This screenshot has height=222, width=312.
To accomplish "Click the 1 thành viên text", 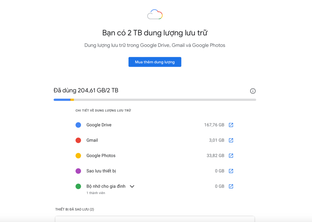I will (96, 193).
